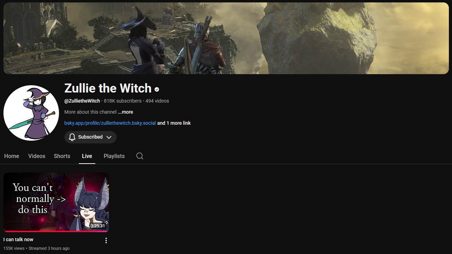
Task: Click the '155K views' text
Action: pos(14,248)
